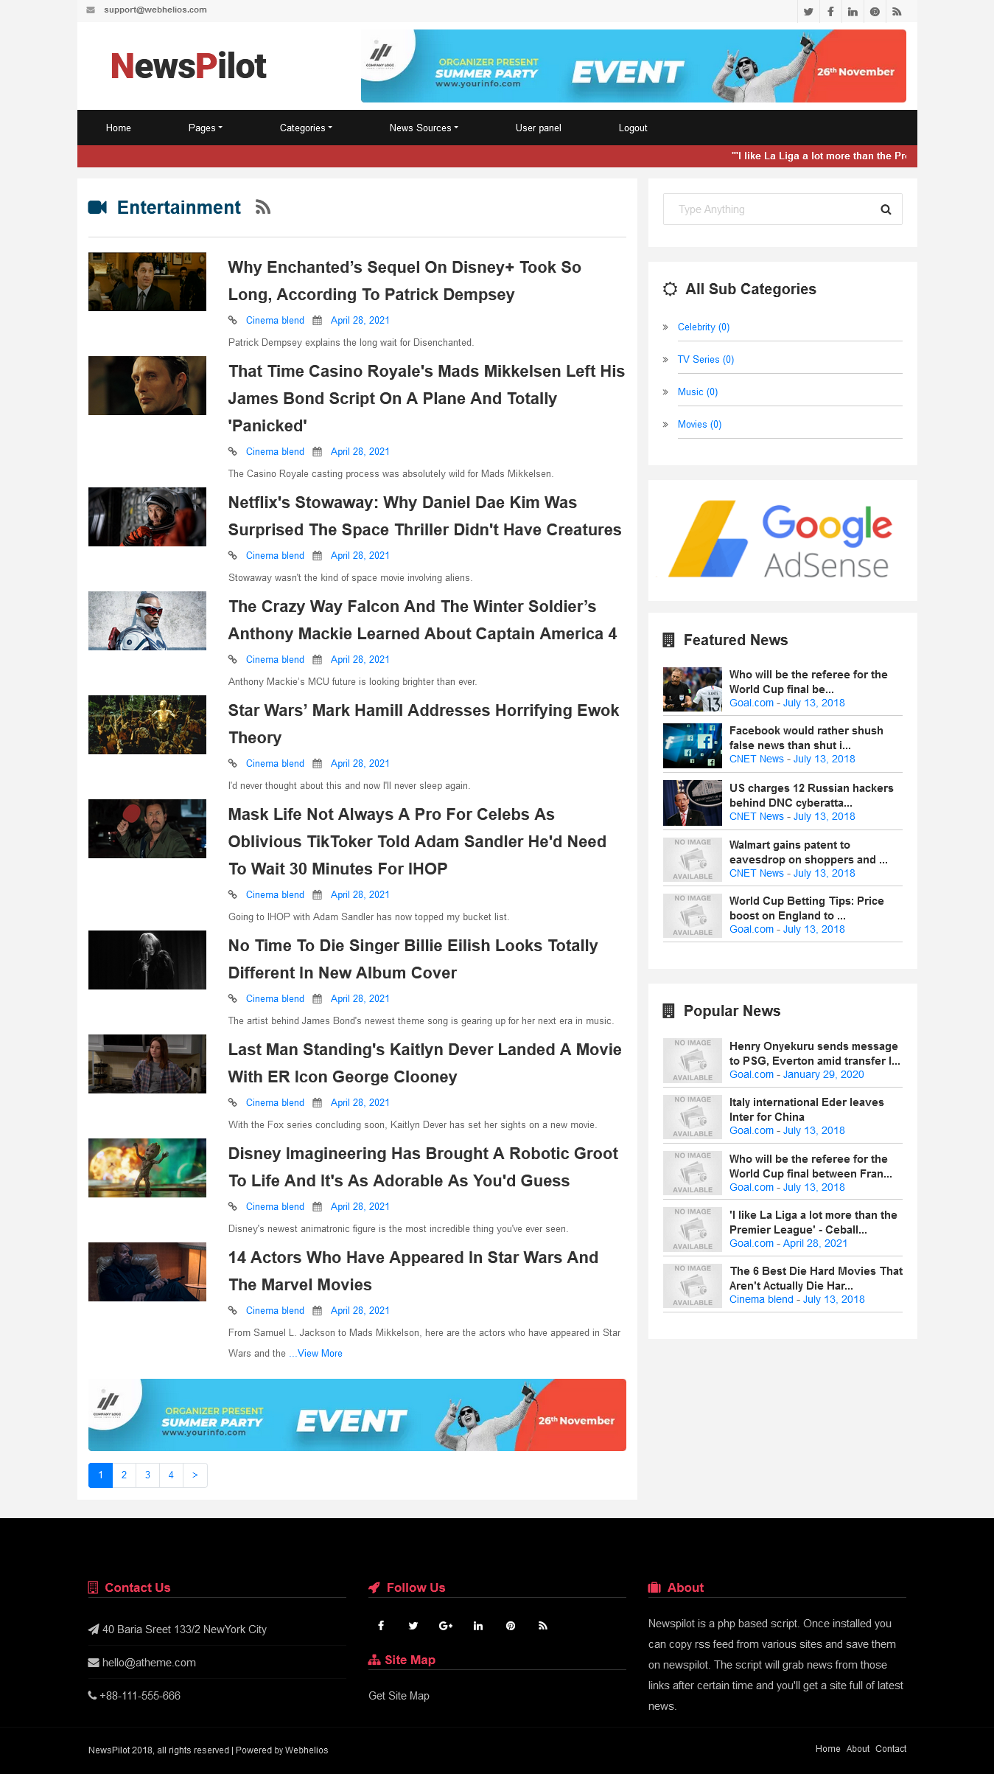Select current page 1 in pagination
This screenshot has height=1774, width=994.
pos(100,1475)
